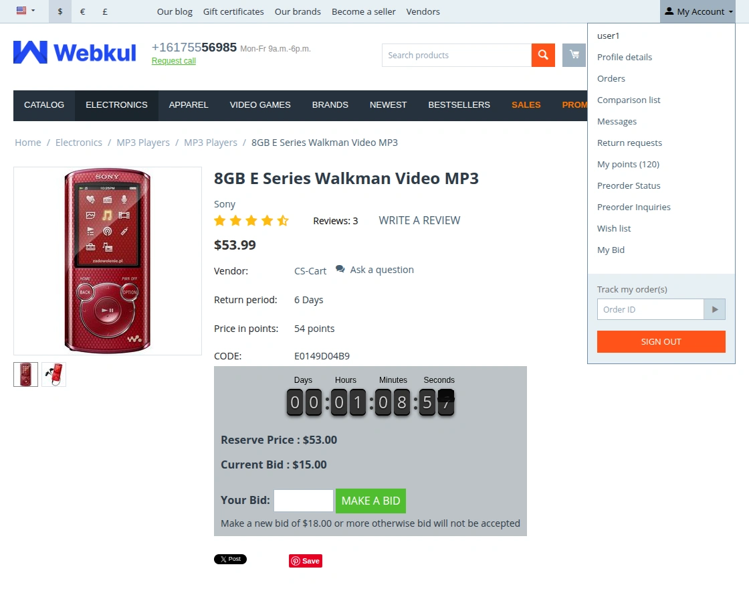This screenshot has width=749, height=589.
Task: Select the second product thumbnail image
Action: click(x=54, y=374)
